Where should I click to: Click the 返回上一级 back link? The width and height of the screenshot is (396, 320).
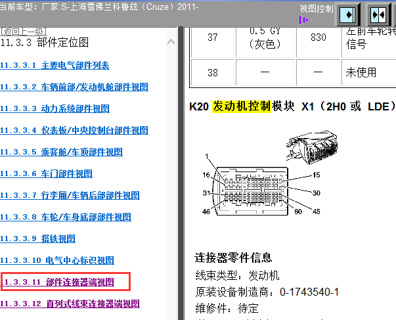click(23, 32)
